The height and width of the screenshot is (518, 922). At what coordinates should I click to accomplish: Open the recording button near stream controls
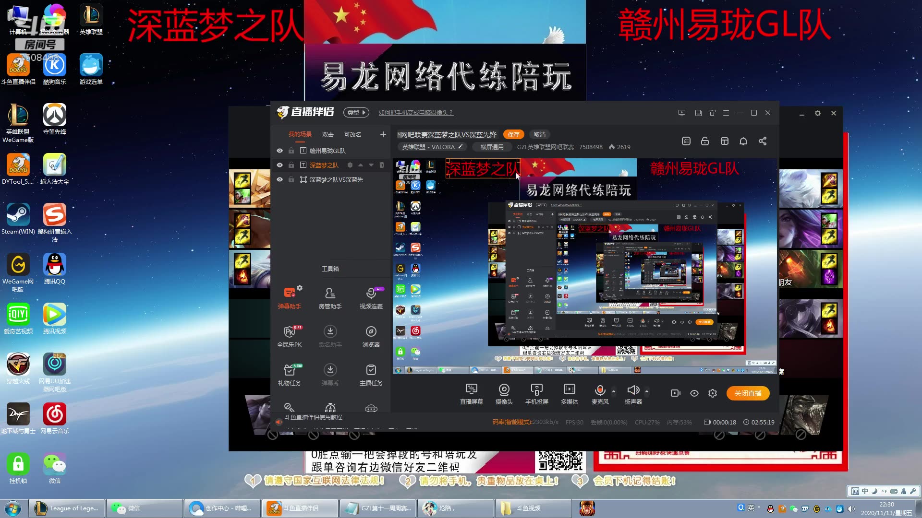tap(675, 393)
